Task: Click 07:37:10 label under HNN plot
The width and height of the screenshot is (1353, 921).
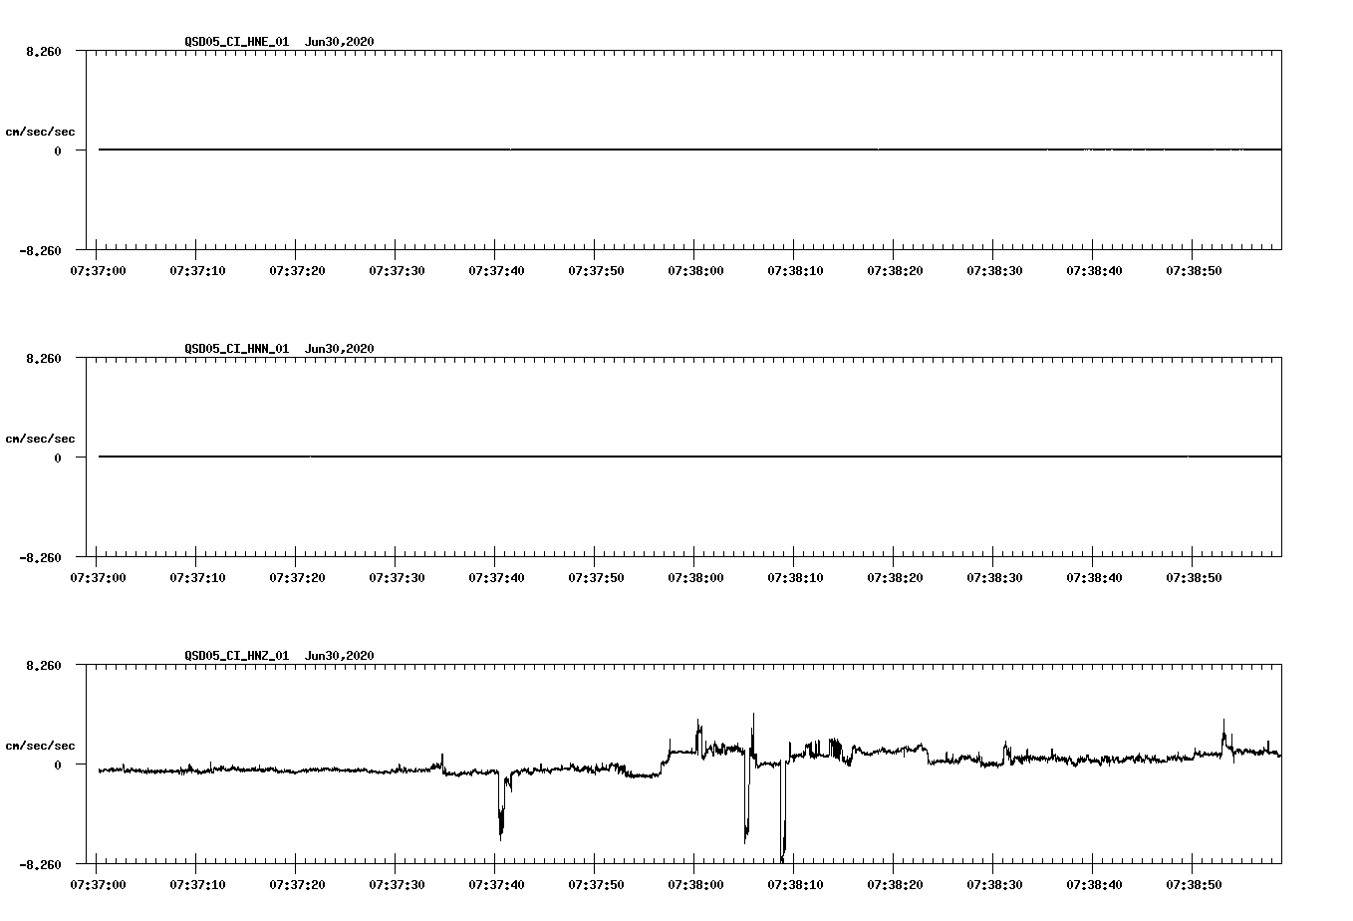Action: pos(197,577)
